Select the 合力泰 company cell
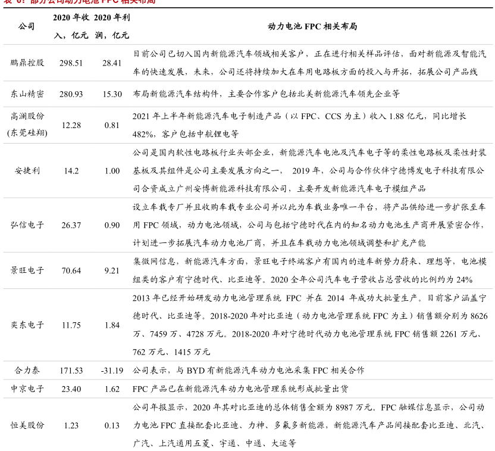This screenshot has height=451, width=495. pos(27,371)
